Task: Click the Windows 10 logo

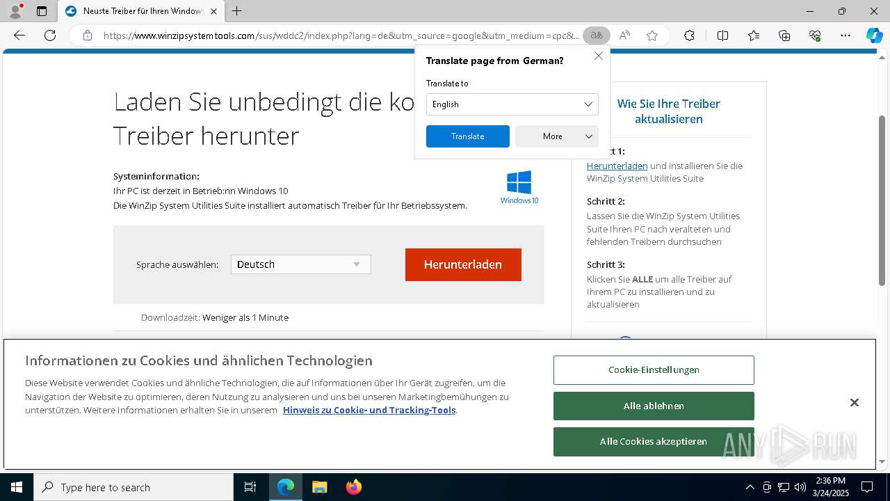Action: point(519,187)
